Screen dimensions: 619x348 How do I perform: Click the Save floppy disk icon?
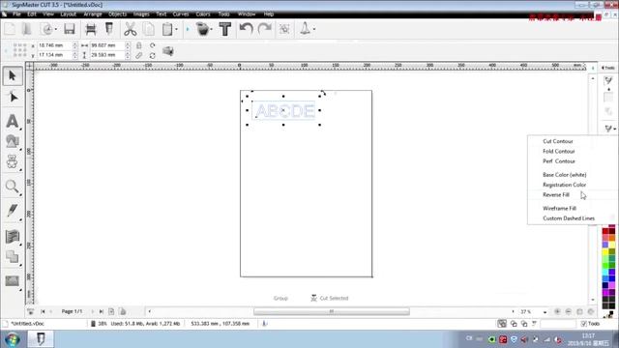point(70,29)
